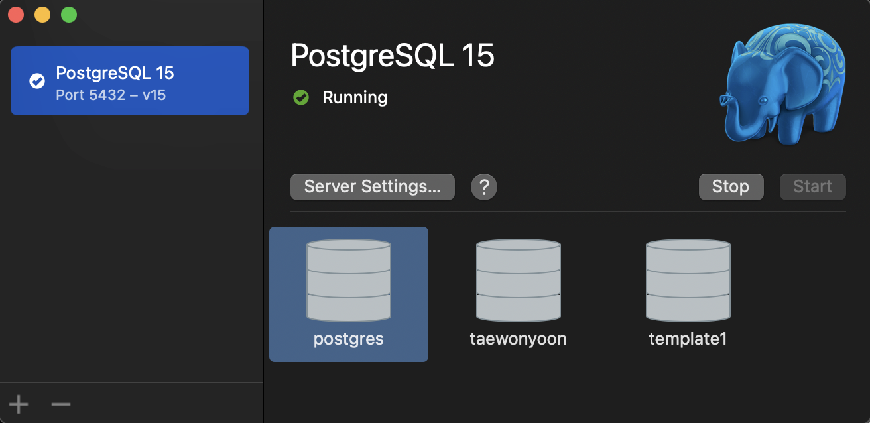Click the 'Running' status text
Viewport: 870px width, 423px height.
point(355,98)
